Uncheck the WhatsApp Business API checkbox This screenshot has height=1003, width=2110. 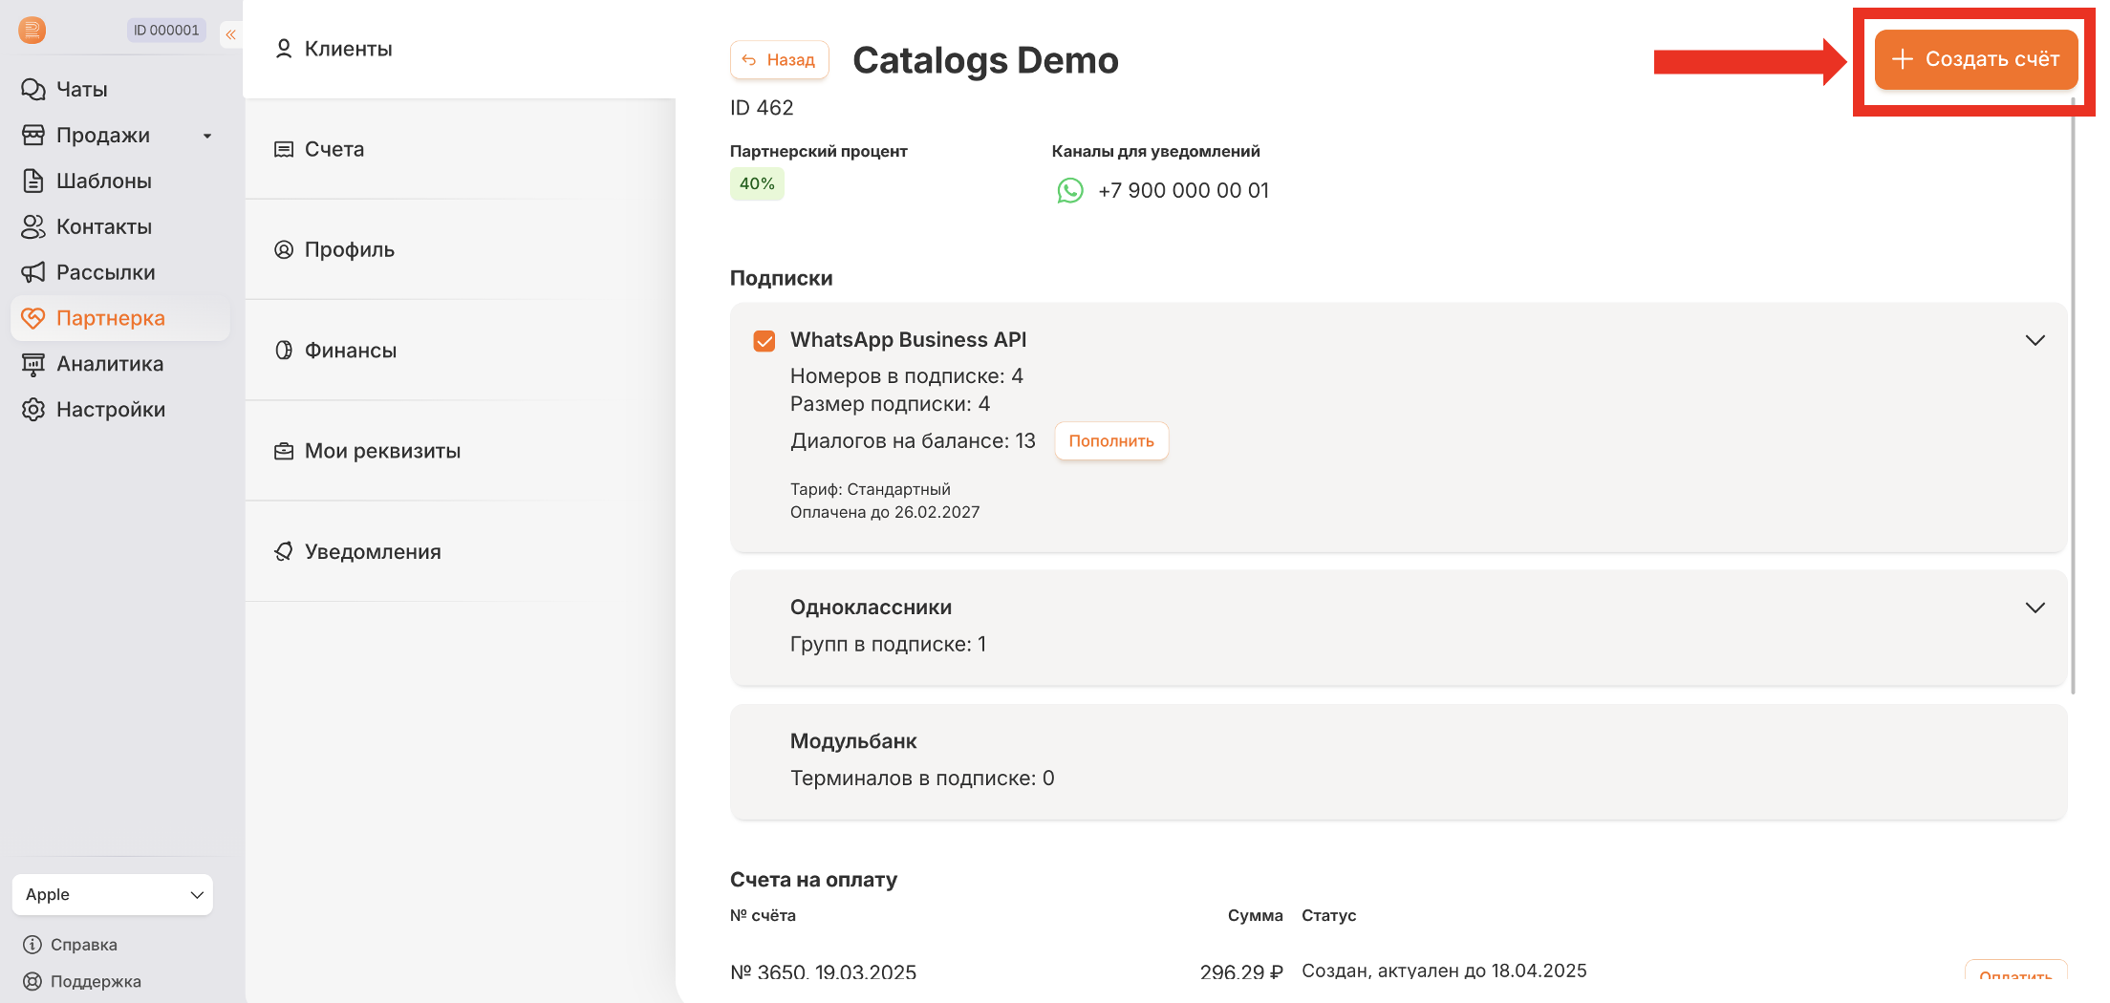point(764,341)
